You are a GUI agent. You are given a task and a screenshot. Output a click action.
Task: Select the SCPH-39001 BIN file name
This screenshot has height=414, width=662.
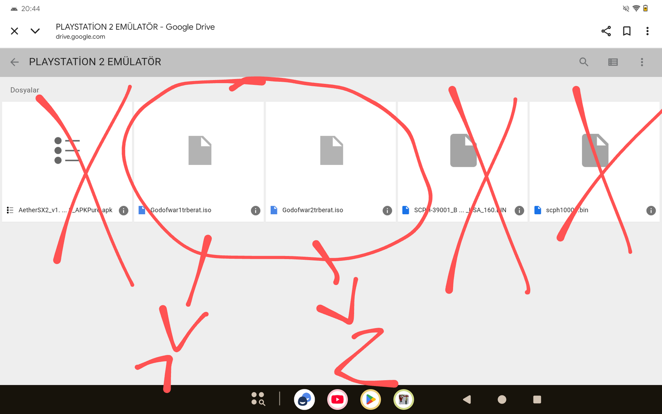click(x=460, y=210)
